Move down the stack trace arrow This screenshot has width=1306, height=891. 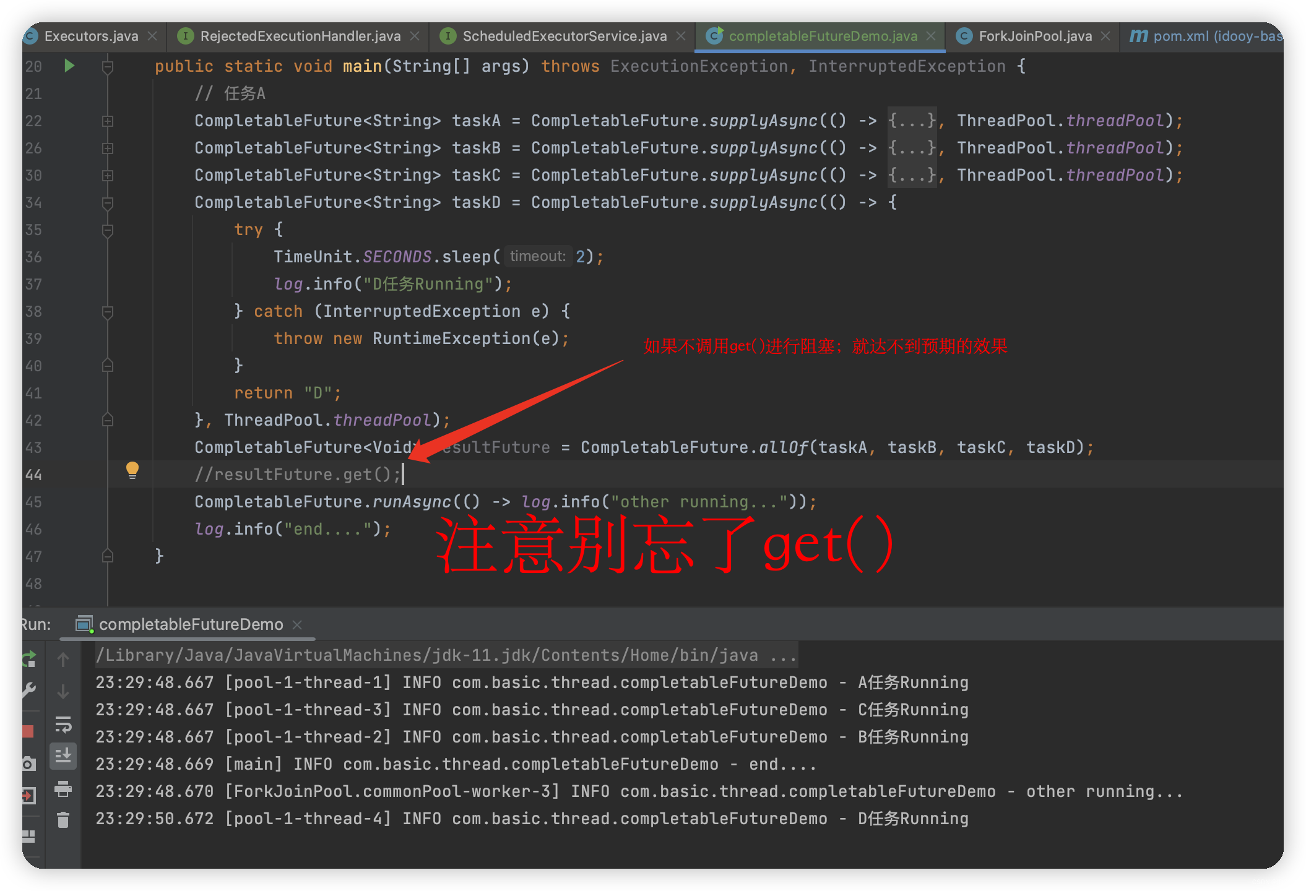click(63, 692)
